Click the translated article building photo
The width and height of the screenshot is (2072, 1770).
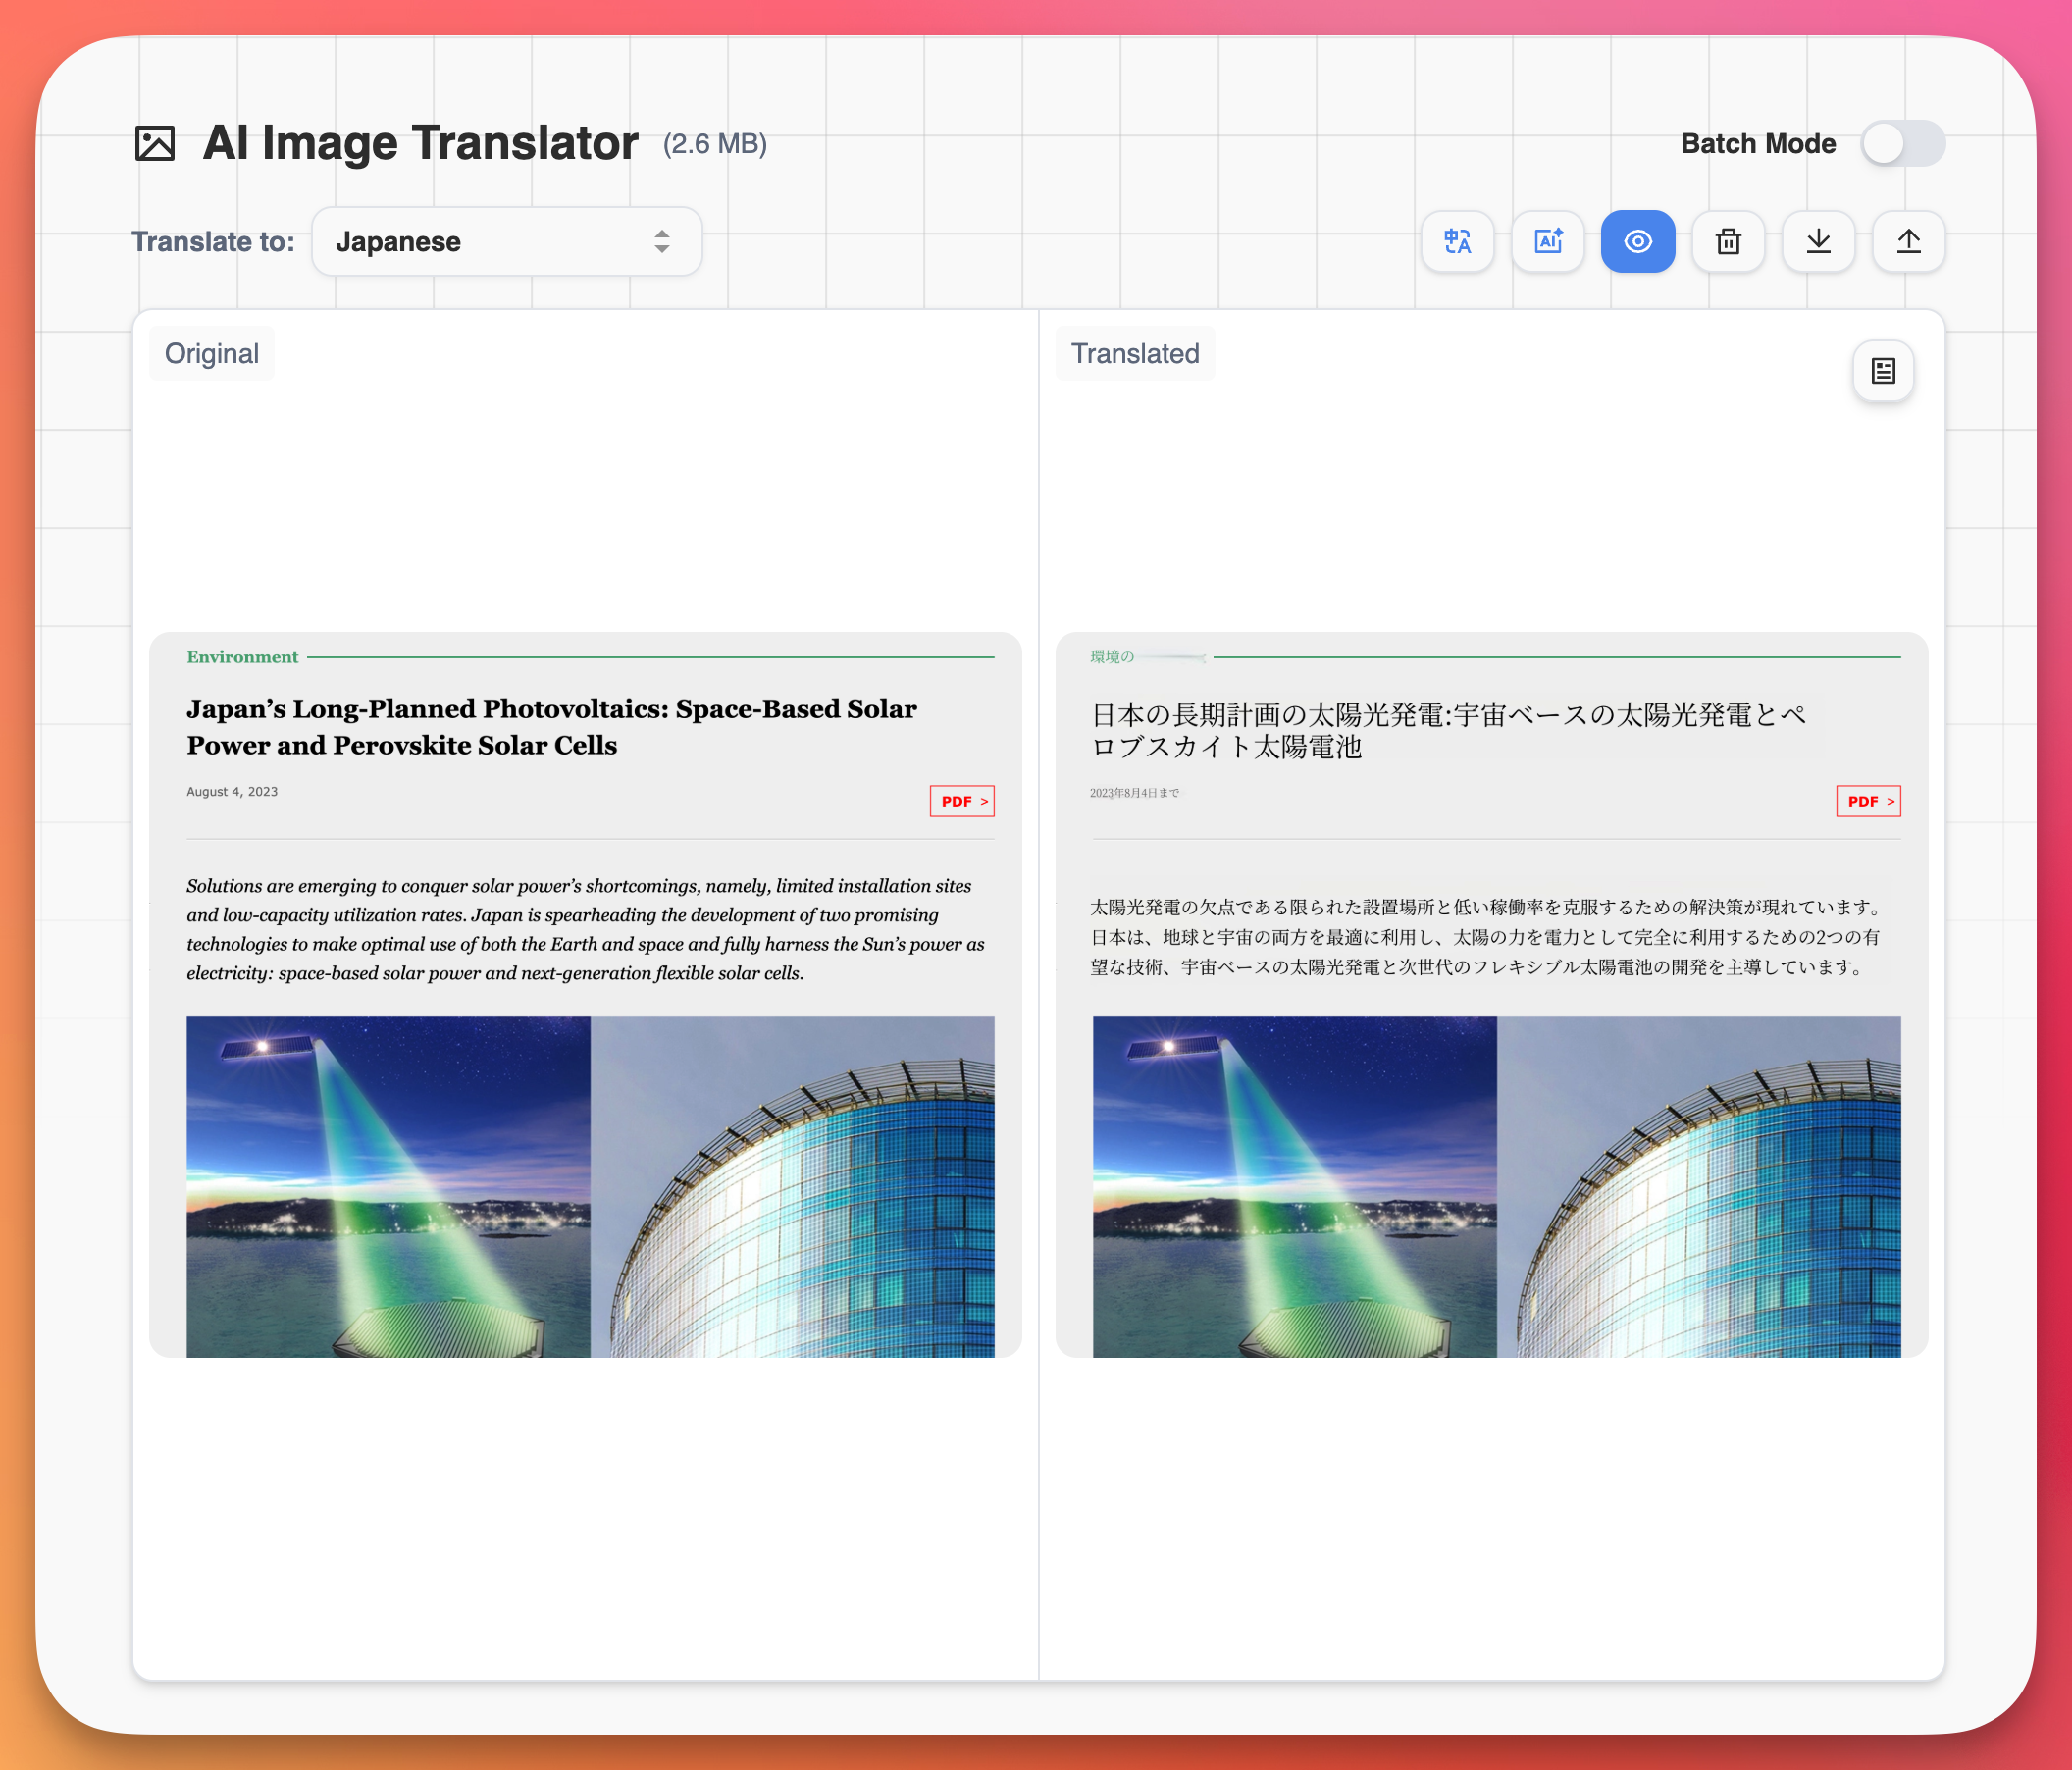click(x=1698, y=1185)
